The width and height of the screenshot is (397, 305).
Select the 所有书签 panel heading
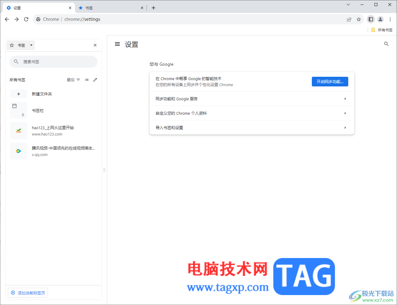point(17,80)
